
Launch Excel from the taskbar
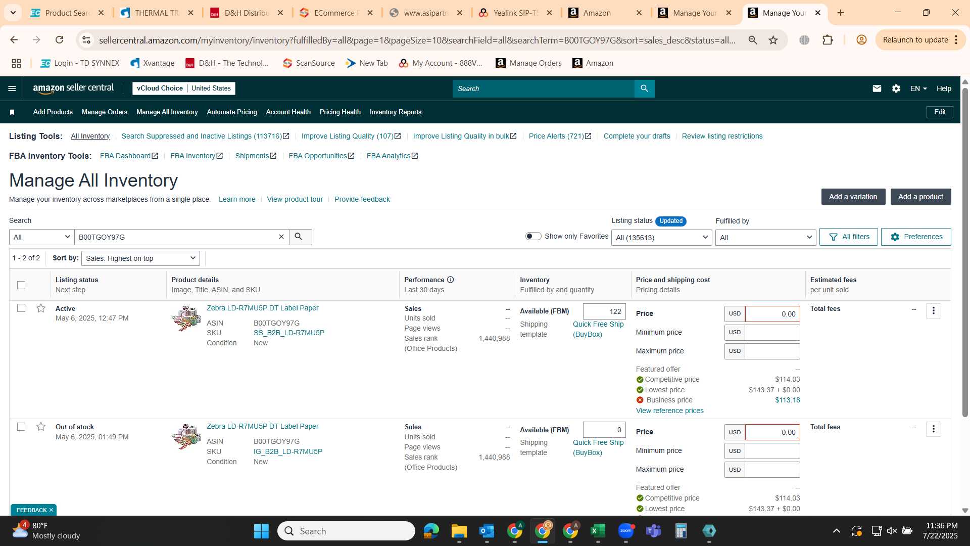point(598,531)
